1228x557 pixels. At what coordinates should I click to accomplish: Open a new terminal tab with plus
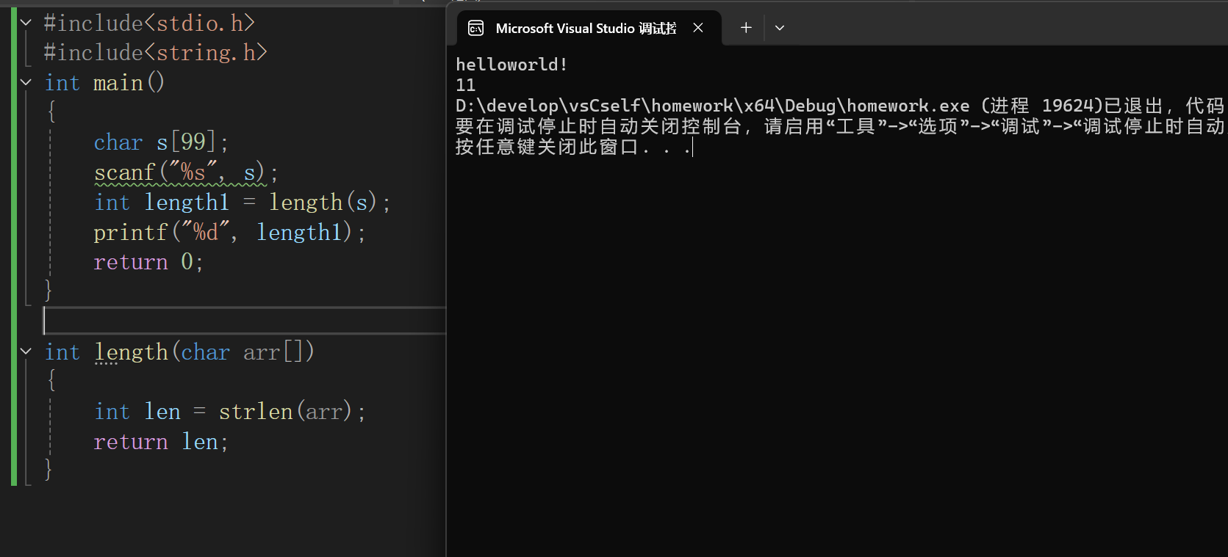(746, 28)
